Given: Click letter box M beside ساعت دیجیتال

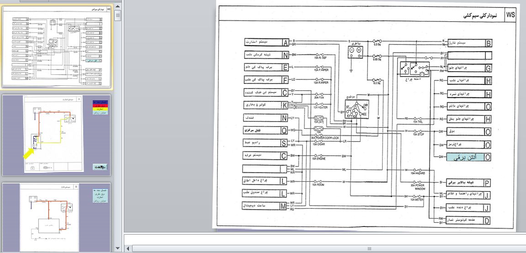Looking at the screenshot, I should (284, 206).
